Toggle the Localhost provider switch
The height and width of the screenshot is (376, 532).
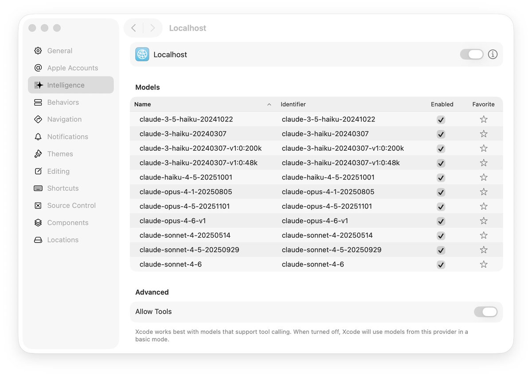tap(472, 54)
